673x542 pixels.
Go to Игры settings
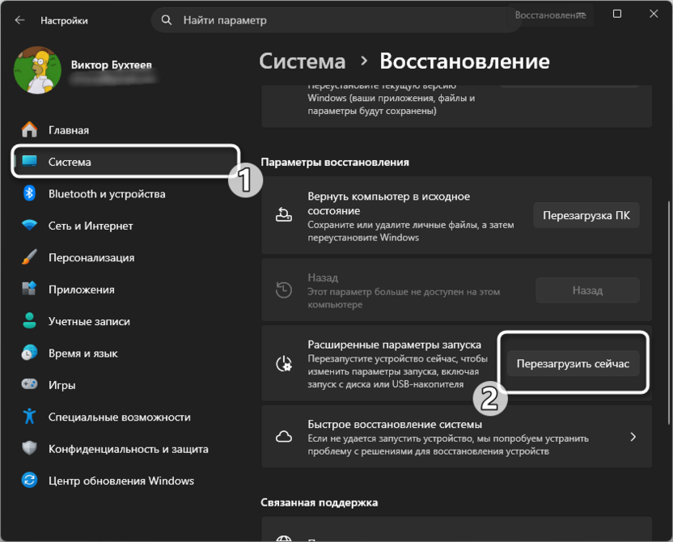tap(62, 385)
